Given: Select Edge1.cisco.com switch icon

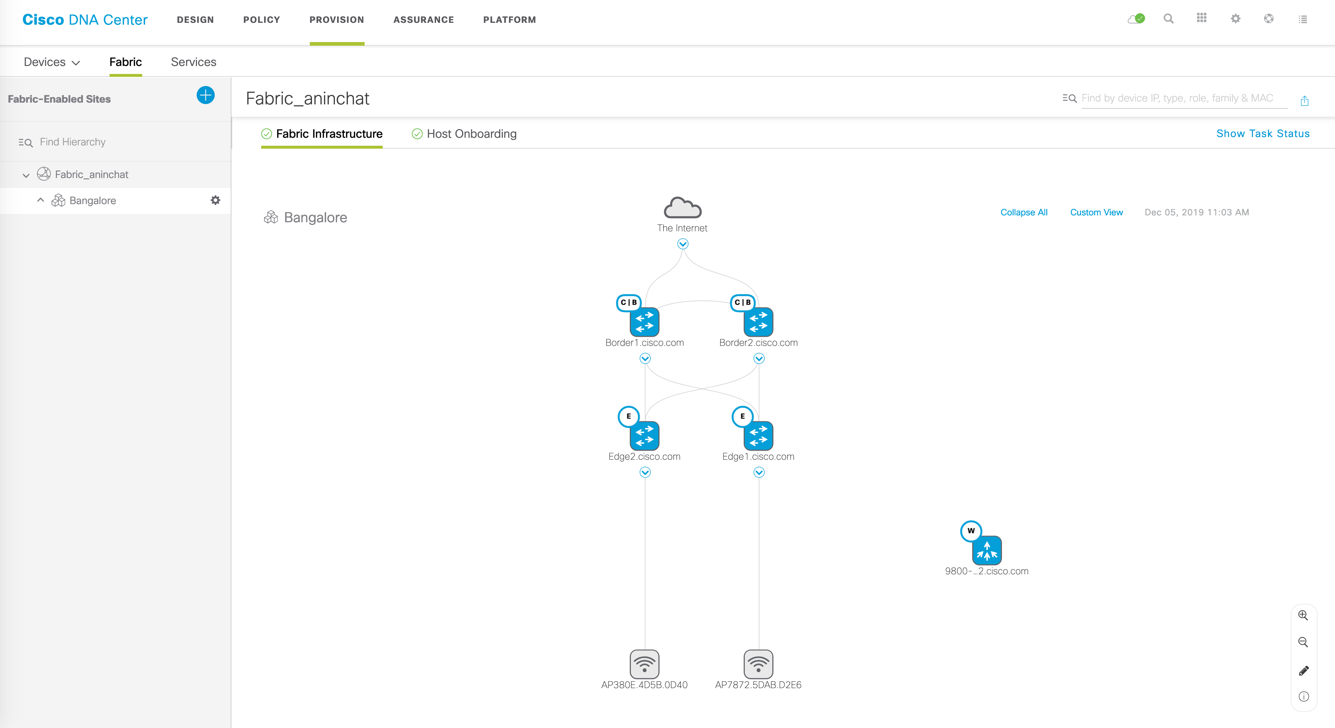Looking at the screenshot, I should (758, 435).
